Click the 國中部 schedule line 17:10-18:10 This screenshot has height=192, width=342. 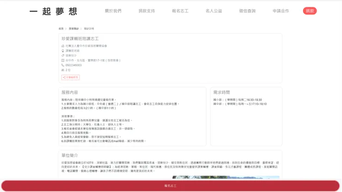pos(240,104)
